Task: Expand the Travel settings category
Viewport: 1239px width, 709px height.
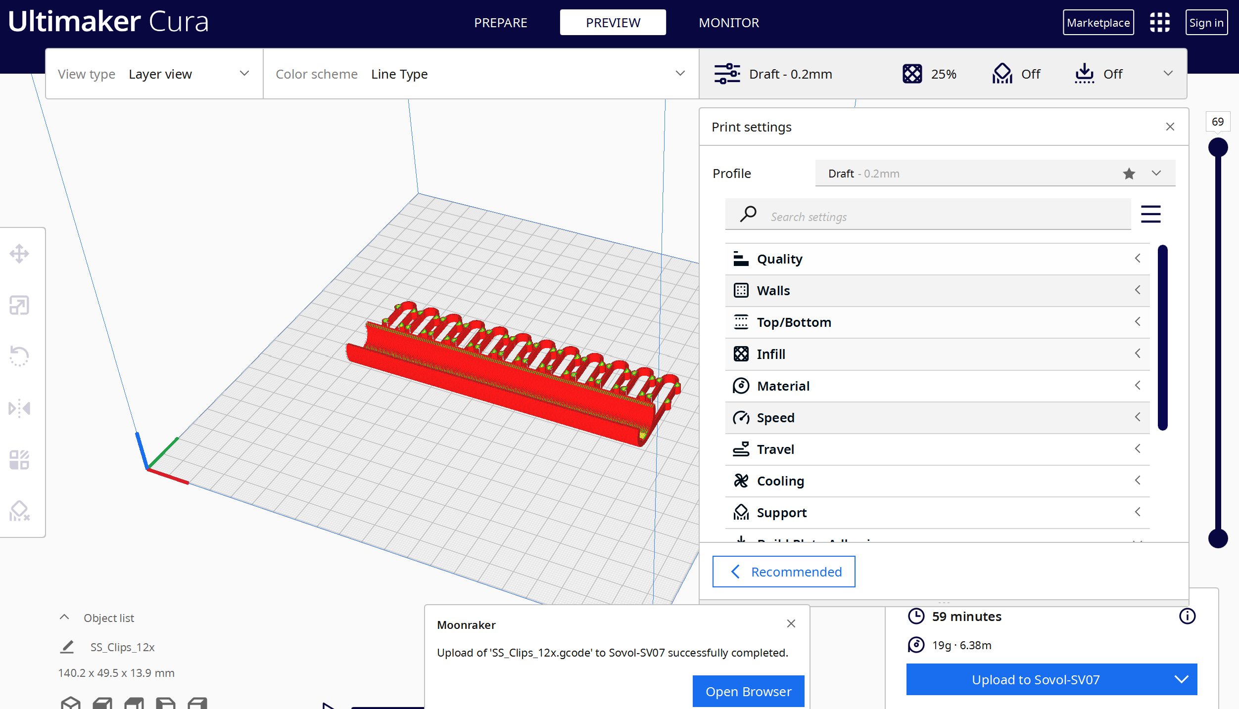Action: coord(937,449)
